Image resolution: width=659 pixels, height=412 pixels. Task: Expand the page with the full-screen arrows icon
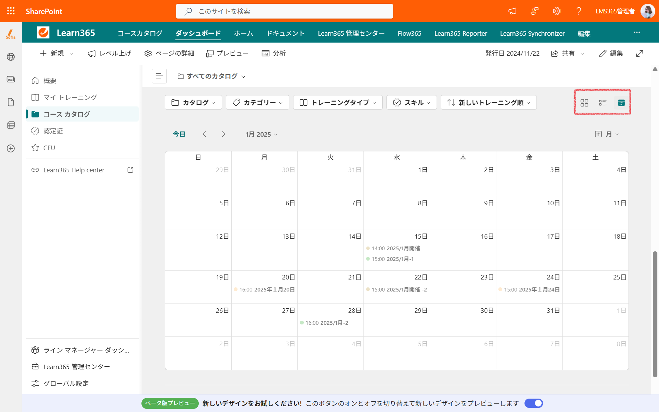pyautogui.click(x=639, y=54)
